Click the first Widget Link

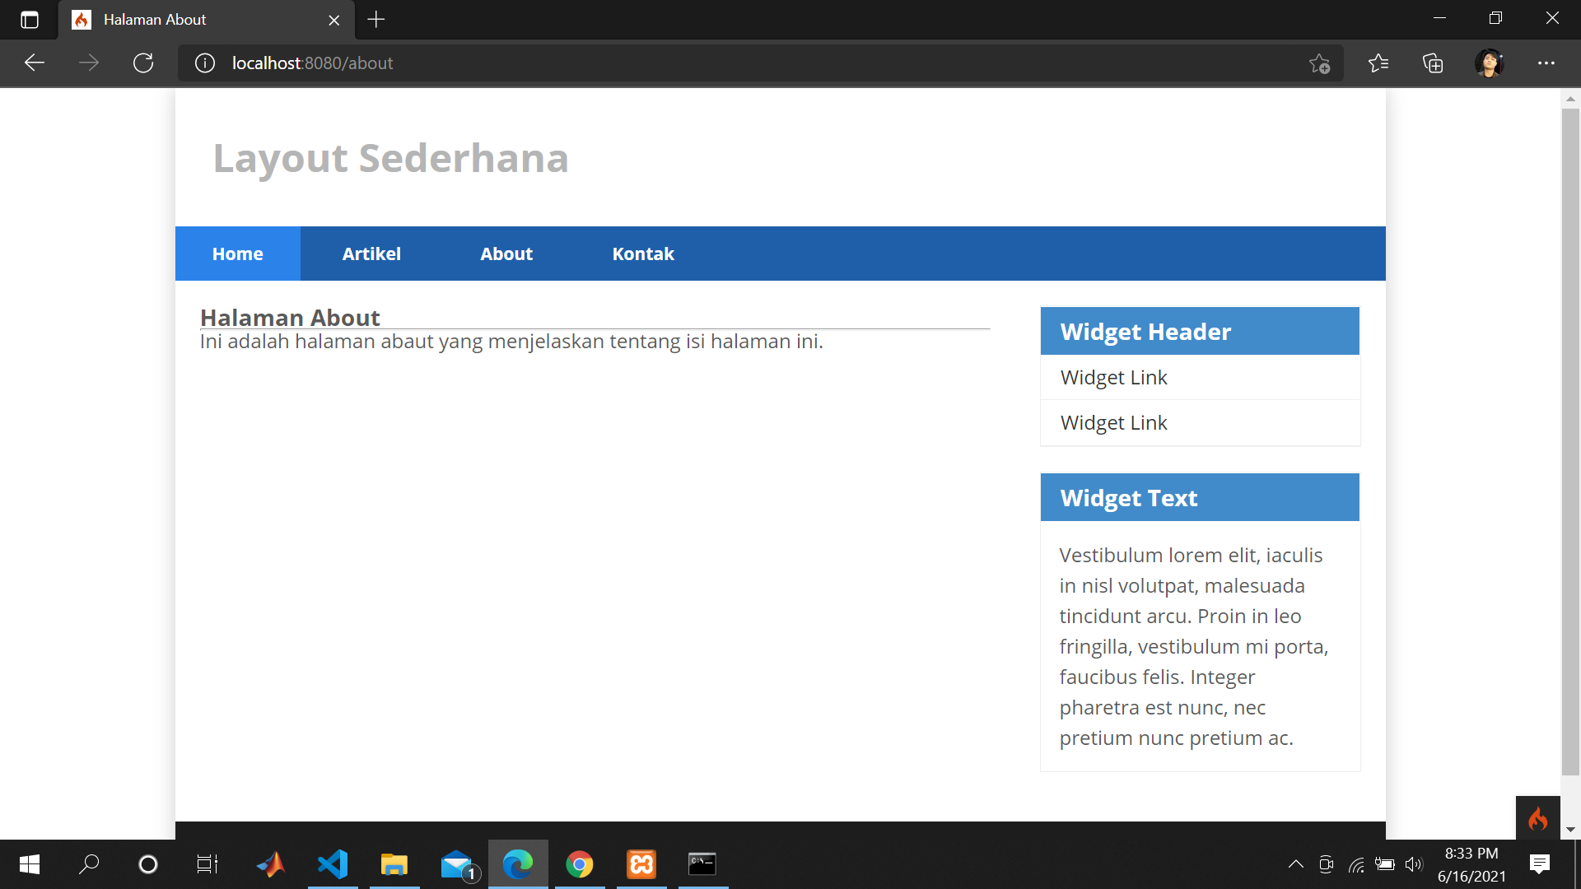[1113, 377]
